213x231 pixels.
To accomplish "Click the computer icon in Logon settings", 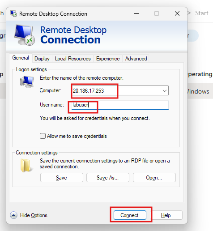I will (27, 81).
